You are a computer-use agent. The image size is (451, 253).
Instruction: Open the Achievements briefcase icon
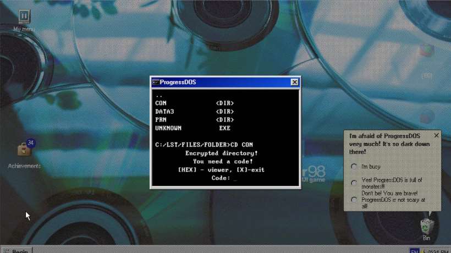click(x=24, y=150)
